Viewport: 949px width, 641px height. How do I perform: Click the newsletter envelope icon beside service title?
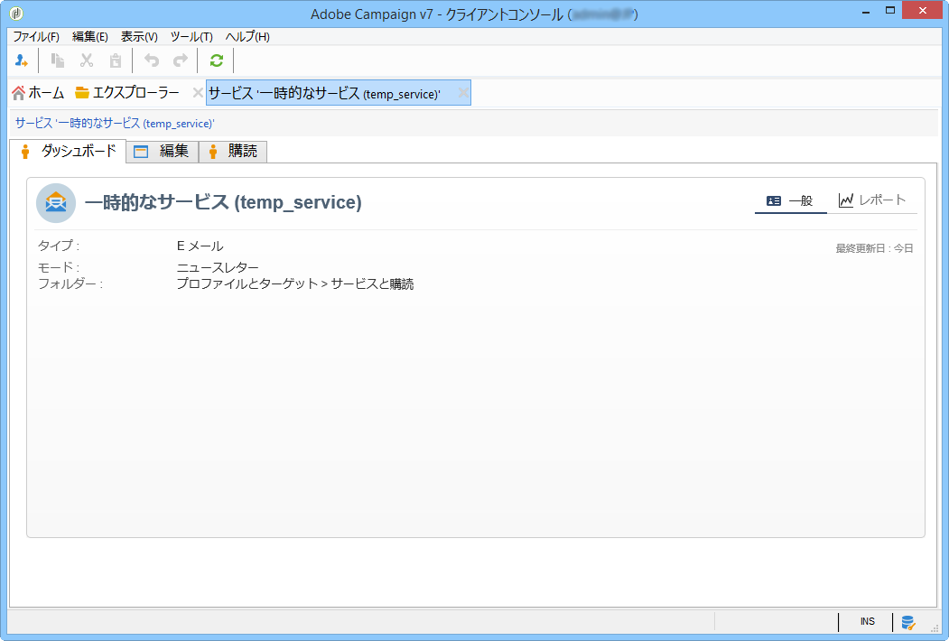(56, 203)
